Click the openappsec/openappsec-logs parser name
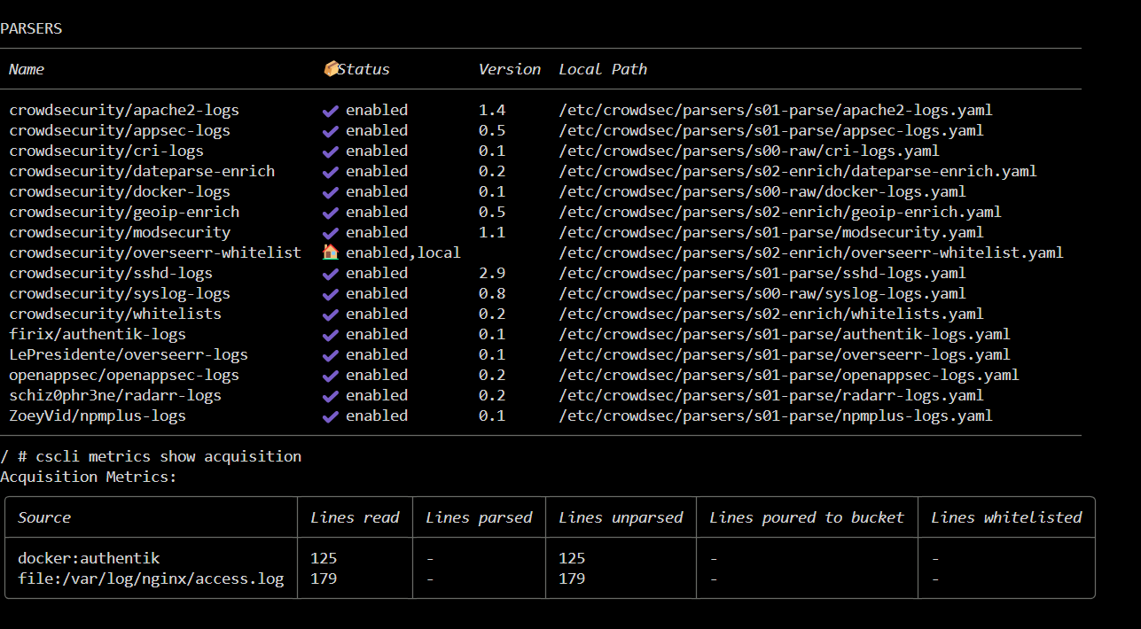This screenshot has height=629, width=1141. coord(124,376)
